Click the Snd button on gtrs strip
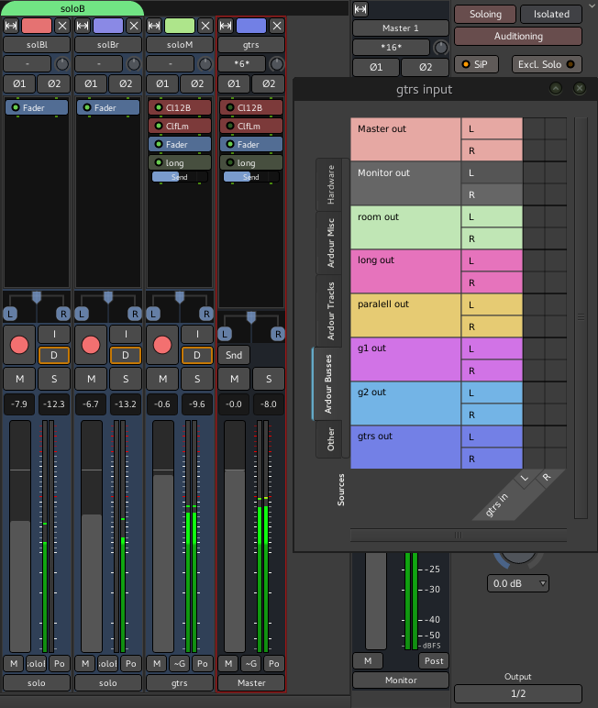Screen dimensions: 598x708 233,355
